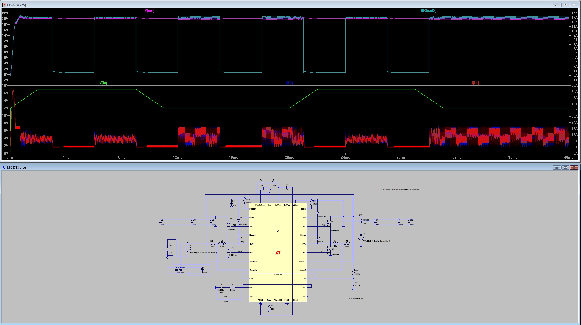Image resolution: width=581 pixels, height=325 pixels.
Task: Click diode D1 symbol
Action: point(239,221)
